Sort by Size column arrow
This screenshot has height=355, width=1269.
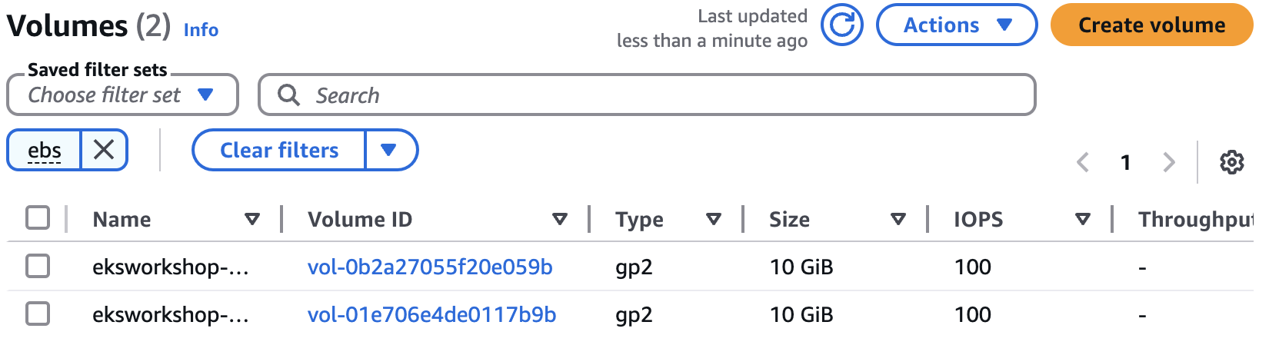click(898, 220)
